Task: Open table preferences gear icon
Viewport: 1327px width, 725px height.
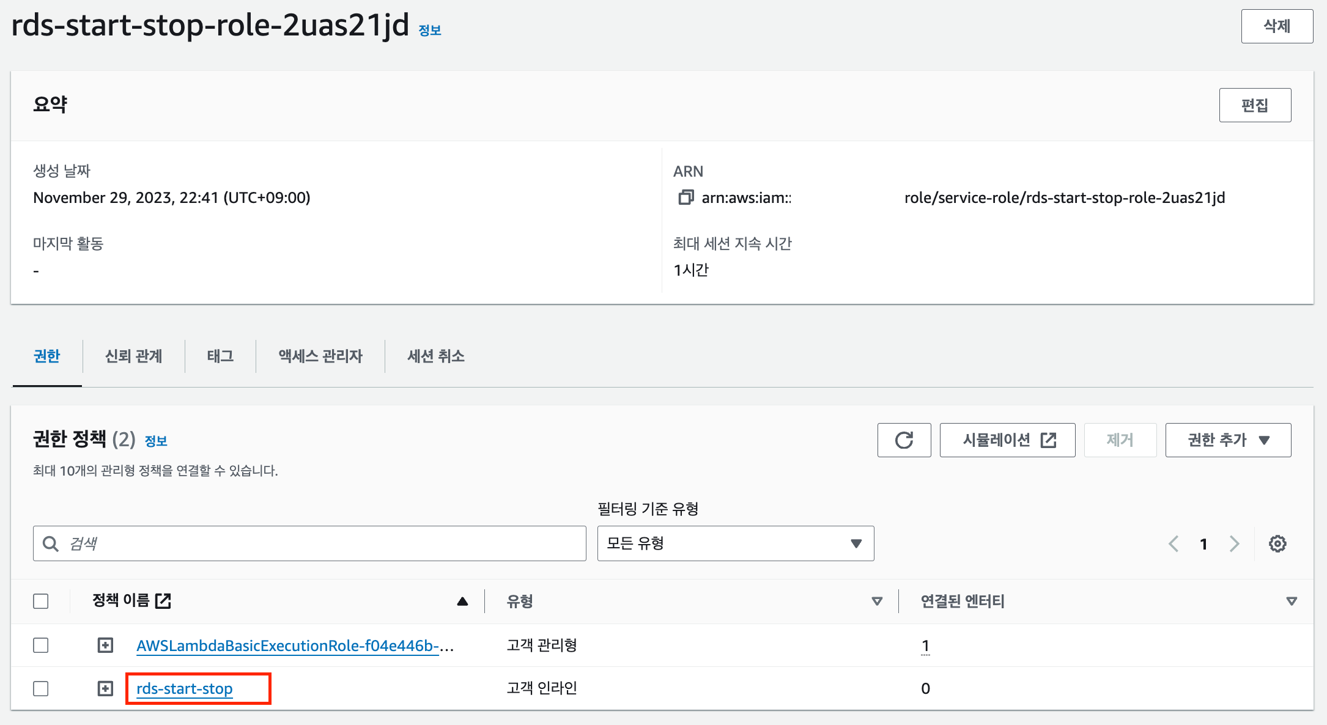Action: tap(1277, 543)
